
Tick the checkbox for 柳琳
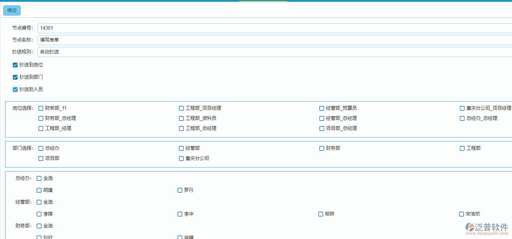tap(321, 214)
